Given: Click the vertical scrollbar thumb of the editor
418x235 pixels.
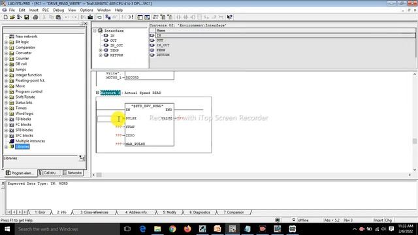Looking at the screenshot, I should pos(415,141).
